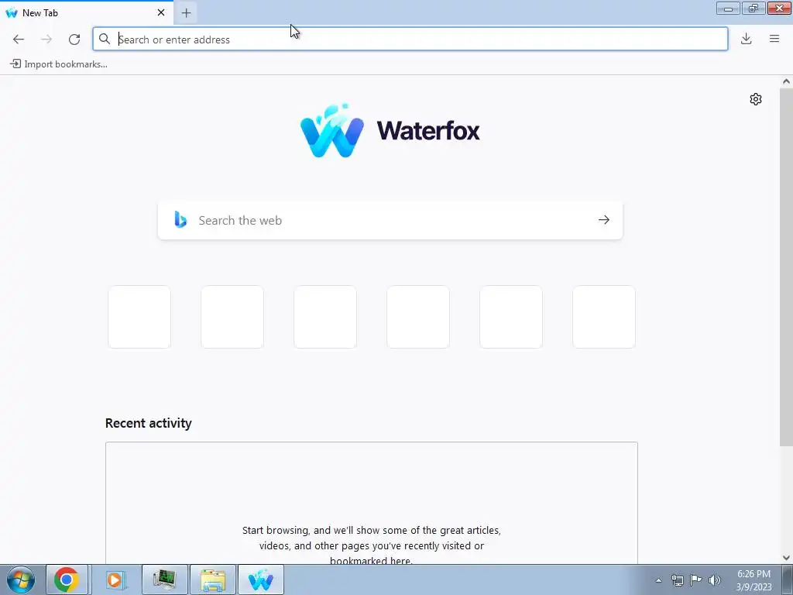The image size is (793, 595).
Task: Open Windows Media Player from taskbar
Action: coord(115,580)
